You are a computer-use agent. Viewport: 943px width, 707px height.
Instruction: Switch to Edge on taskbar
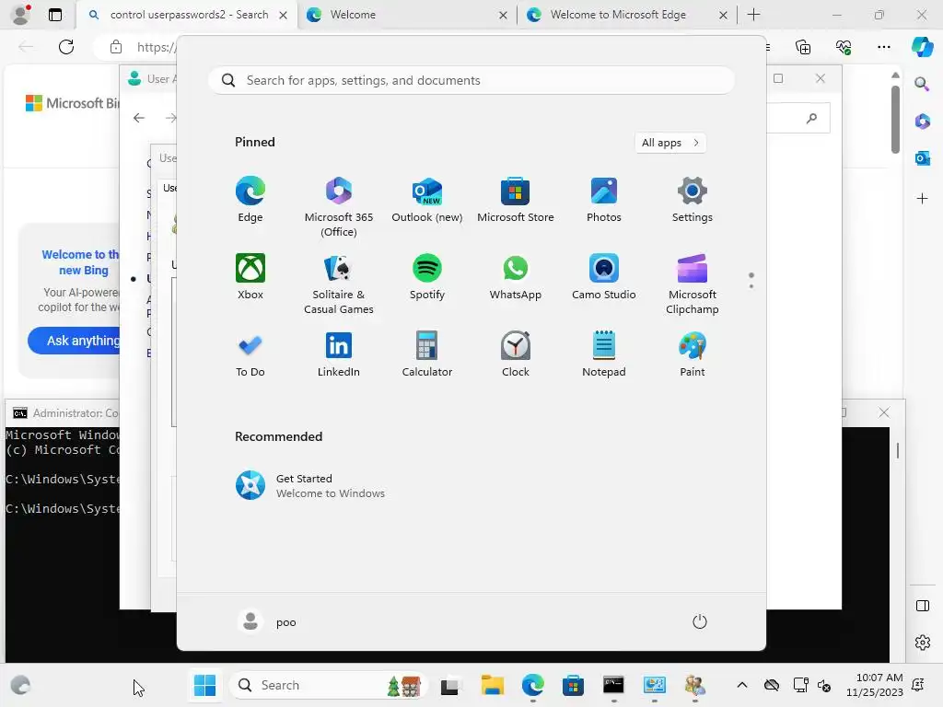(533, 685)
